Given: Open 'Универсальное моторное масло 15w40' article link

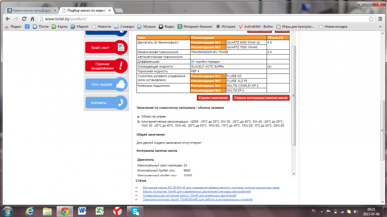Looking at the screenshot, I should coord(189,195).
